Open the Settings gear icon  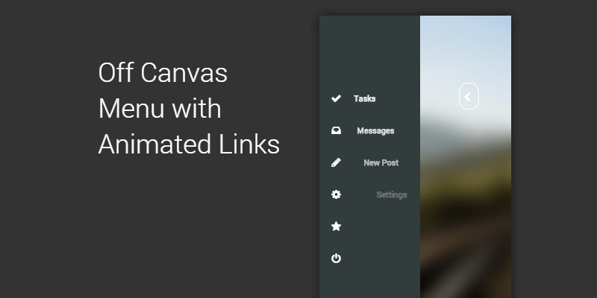pyautogui.click(x=336, y=194)
